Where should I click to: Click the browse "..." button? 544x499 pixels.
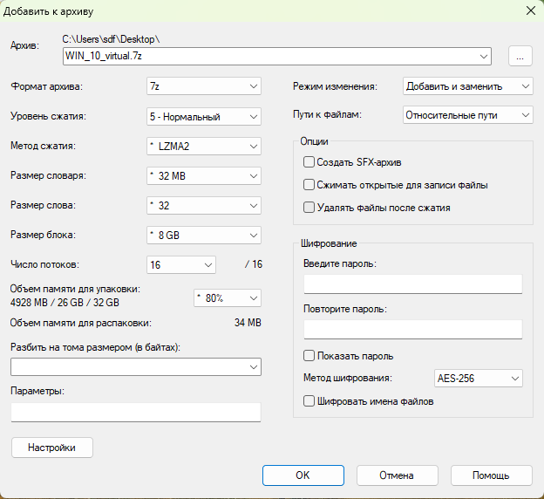(x=520, y=56)
